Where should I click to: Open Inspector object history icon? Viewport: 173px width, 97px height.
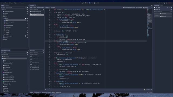(171, 8)
